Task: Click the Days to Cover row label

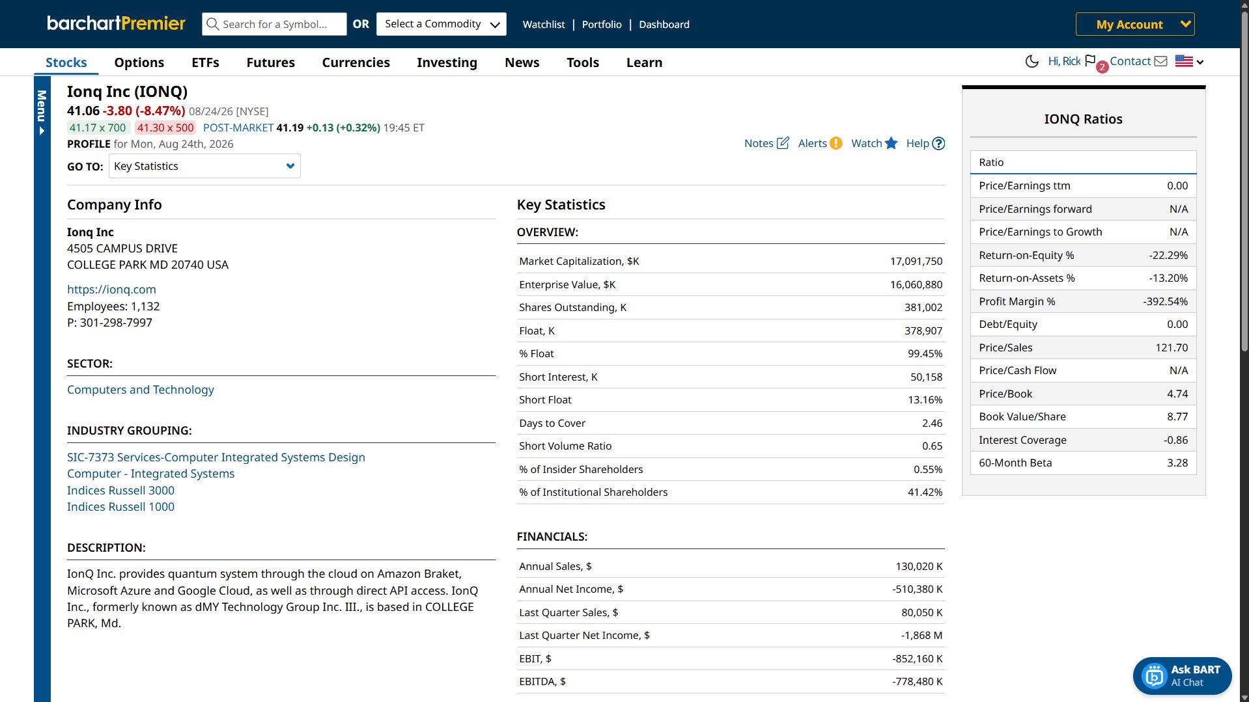Action: click(552, 423)
